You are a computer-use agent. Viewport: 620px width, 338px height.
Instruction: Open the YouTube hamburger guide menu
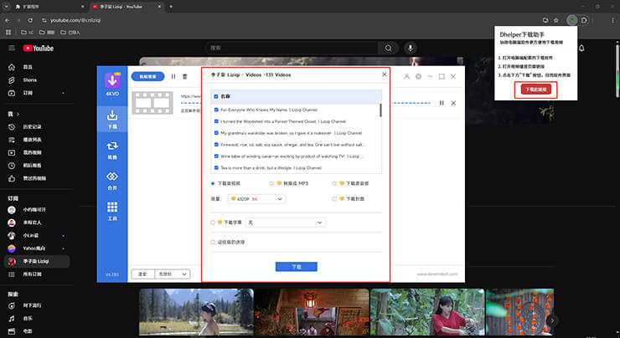(x=12, y=48)
